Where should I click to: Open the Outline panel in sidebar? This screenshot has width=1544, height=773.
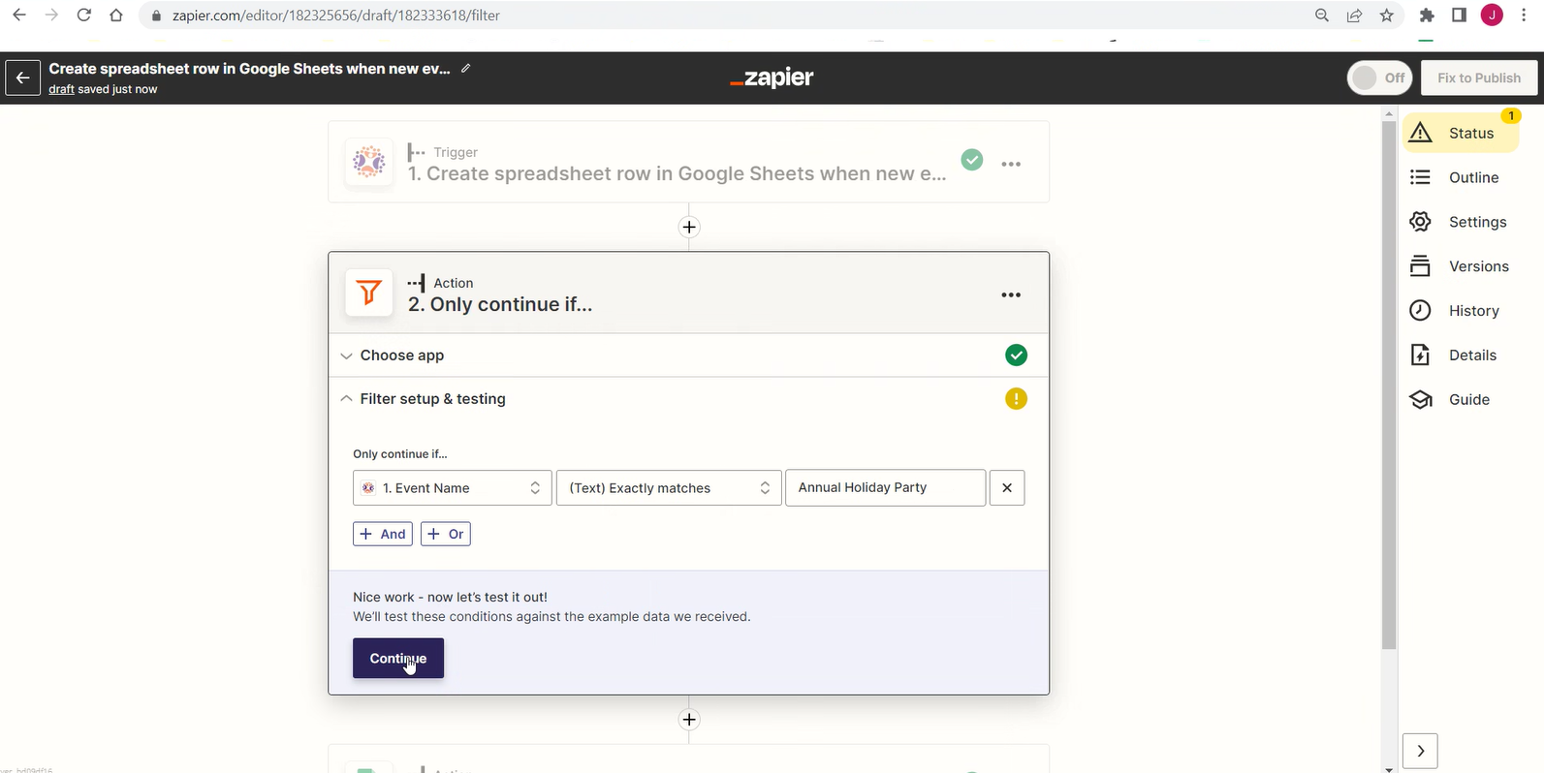point(1454,177)
